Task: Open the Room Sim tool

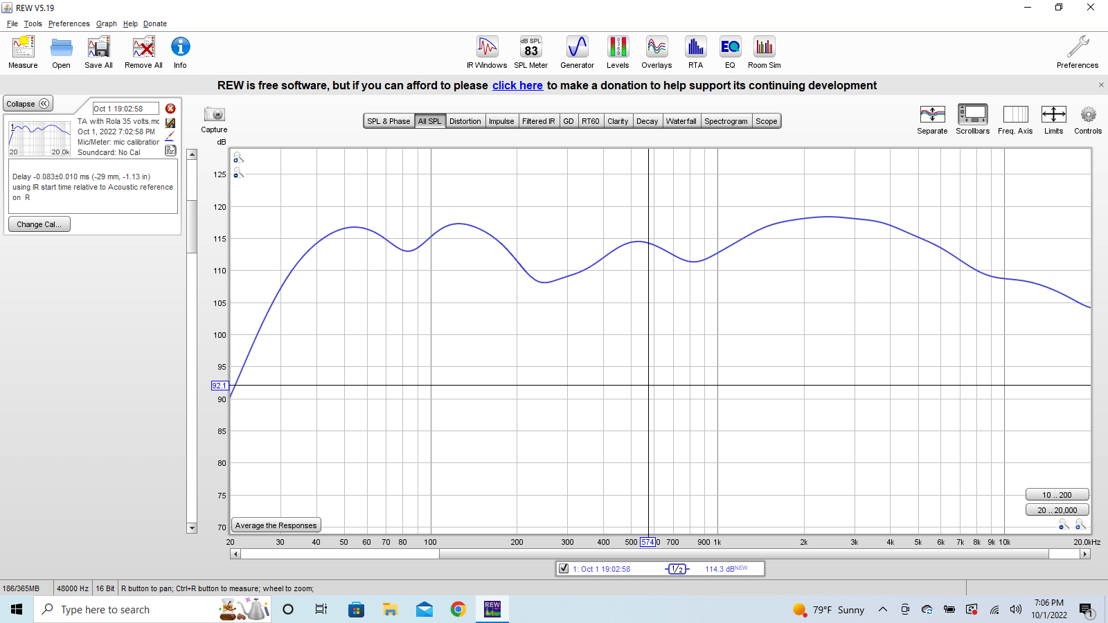Action: [x=764, y=53]
